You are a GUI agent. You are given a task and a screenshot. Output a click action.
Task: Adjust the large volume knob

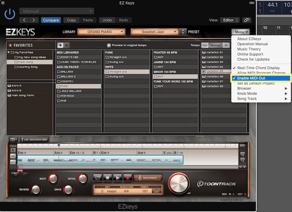179,184
